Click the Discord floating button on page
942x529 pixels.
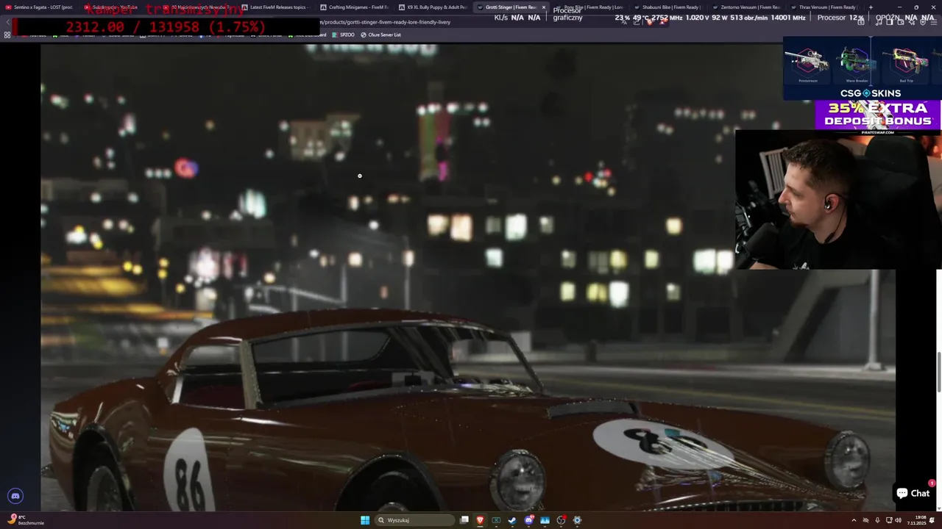pos(15,496)
